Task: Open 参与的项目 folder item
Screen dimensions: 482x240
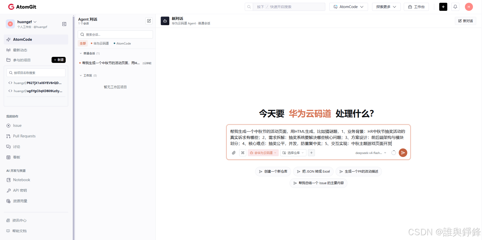Action: tap(22, 60)
